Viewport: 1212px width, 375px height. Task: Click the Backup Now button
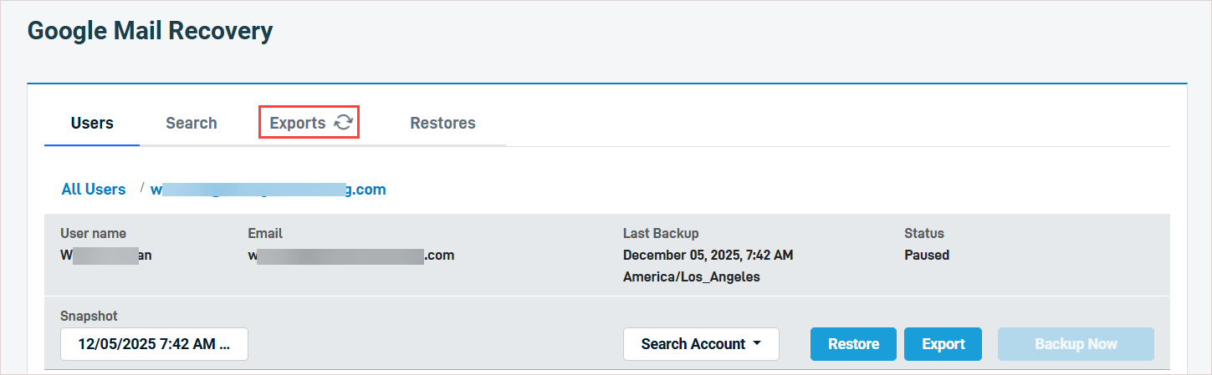coord(1076,344)
